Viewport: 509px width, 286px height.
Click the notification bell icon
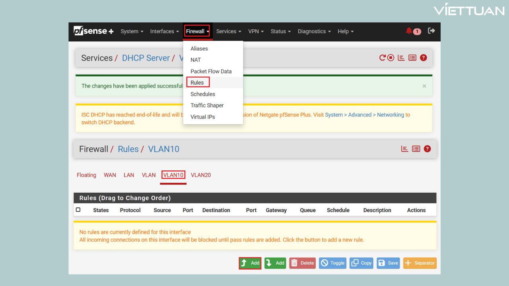pos(409,31)
